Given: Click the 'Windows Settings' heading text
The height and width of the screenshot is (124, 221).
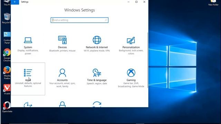Looking at the screenshot, I should (79, 10).
